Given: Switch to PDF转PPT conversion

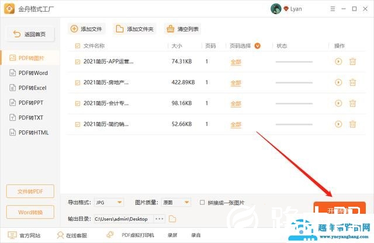Looking at the screenshot, I should [x=30, y=103].
